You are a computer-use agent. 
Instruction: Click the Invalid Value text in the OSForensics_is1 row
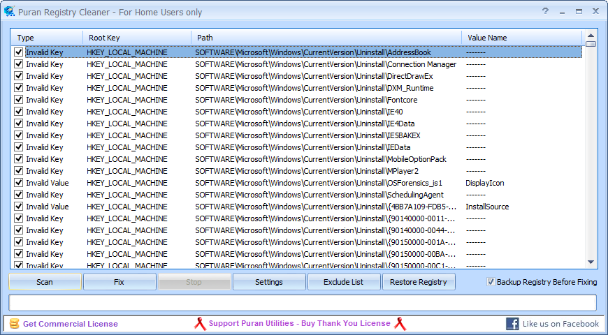click(x=48, y=183)
